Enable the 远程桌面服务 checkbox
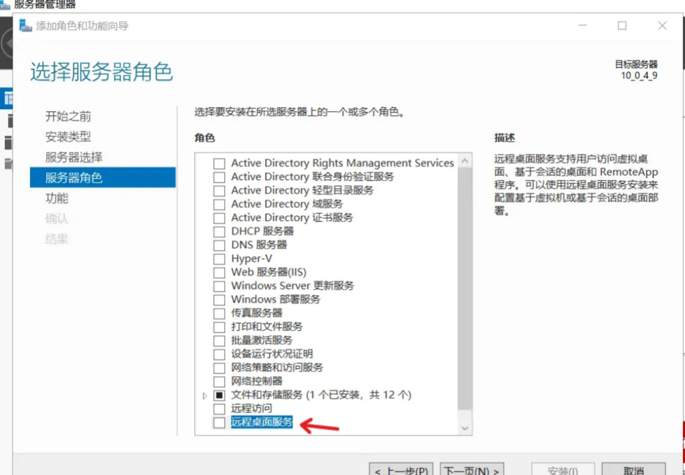This screenshot has width=685, height=475. click(x=219, y=423)
